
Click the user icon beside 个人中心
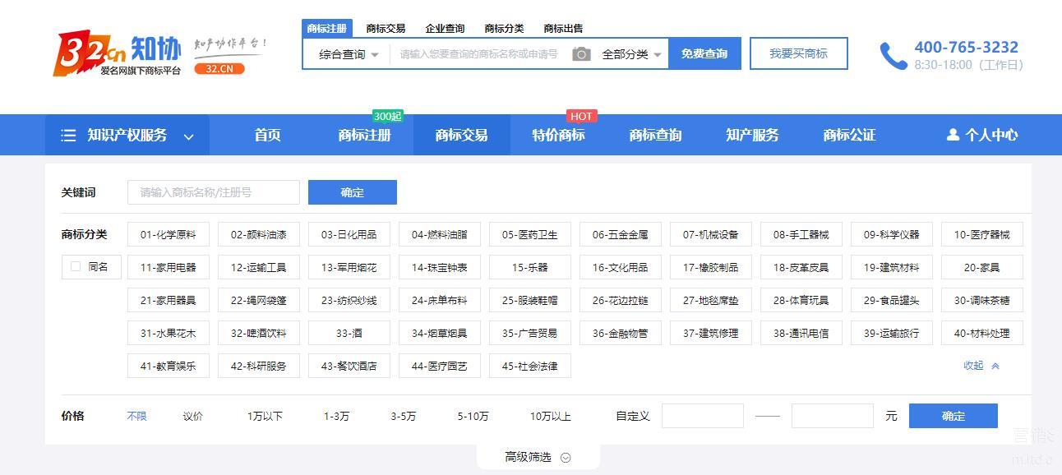click(x=953, y=135)
